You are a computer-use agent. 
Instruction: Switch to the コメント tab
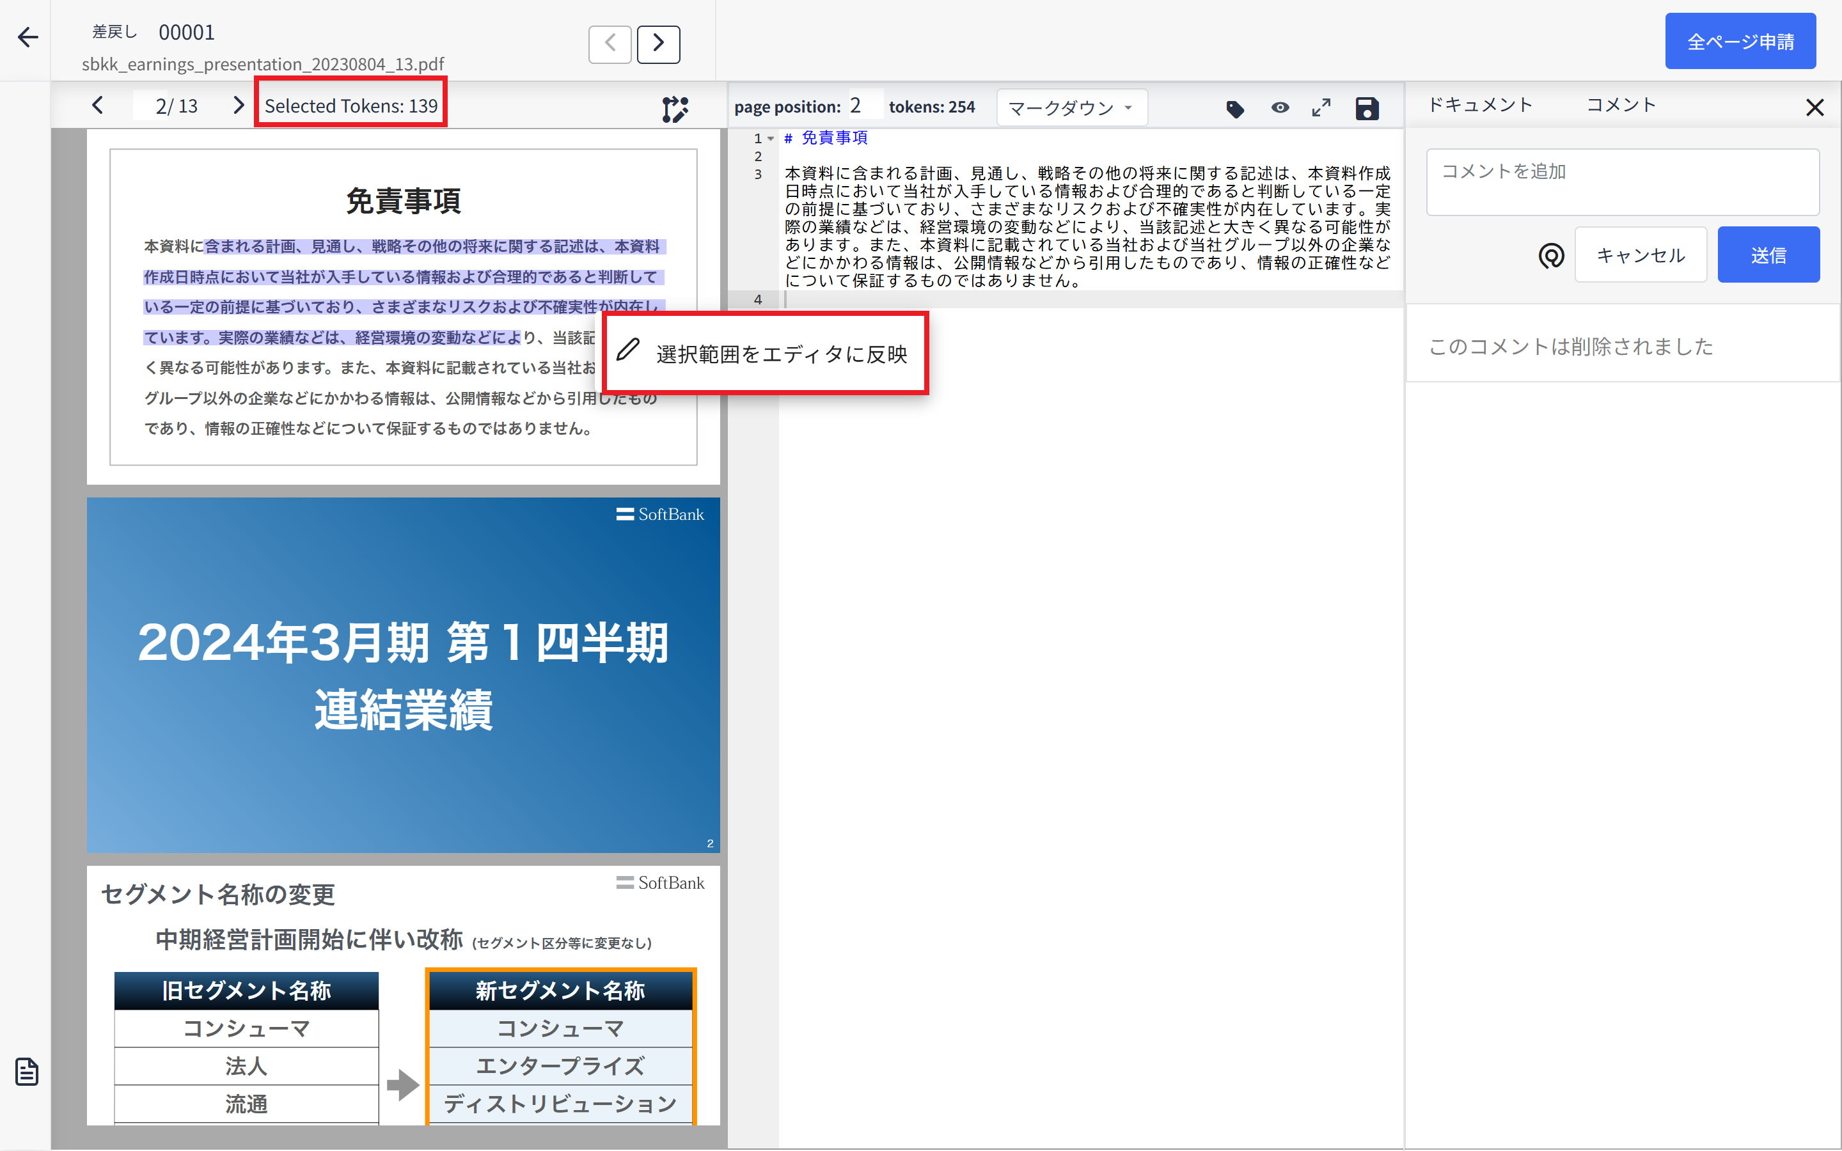click(1621, 105)
